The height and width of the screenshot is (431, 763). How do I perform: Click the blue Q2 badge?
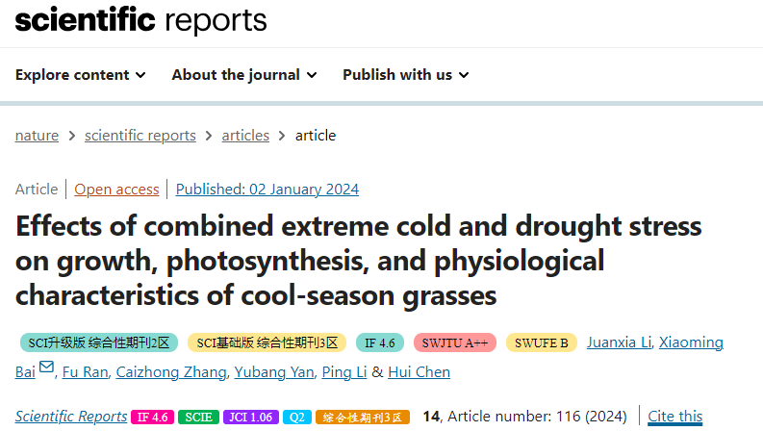(297, 417)
